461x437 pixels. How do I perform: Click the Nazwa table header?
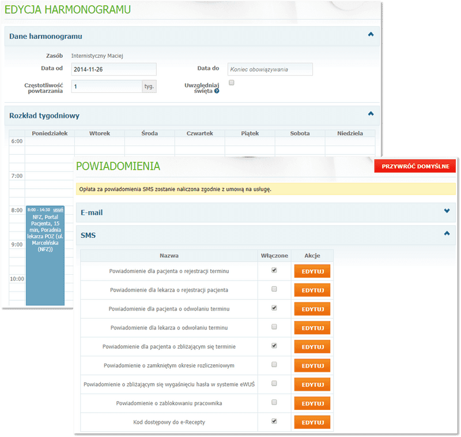[x=169, y=256]
